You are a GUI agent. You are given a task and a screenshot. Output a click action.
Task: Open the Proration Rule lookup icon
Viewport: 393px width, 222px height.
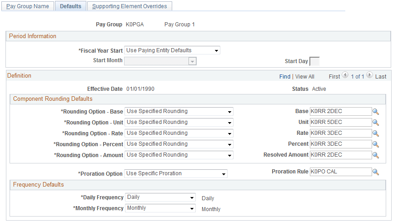point(376,172)
